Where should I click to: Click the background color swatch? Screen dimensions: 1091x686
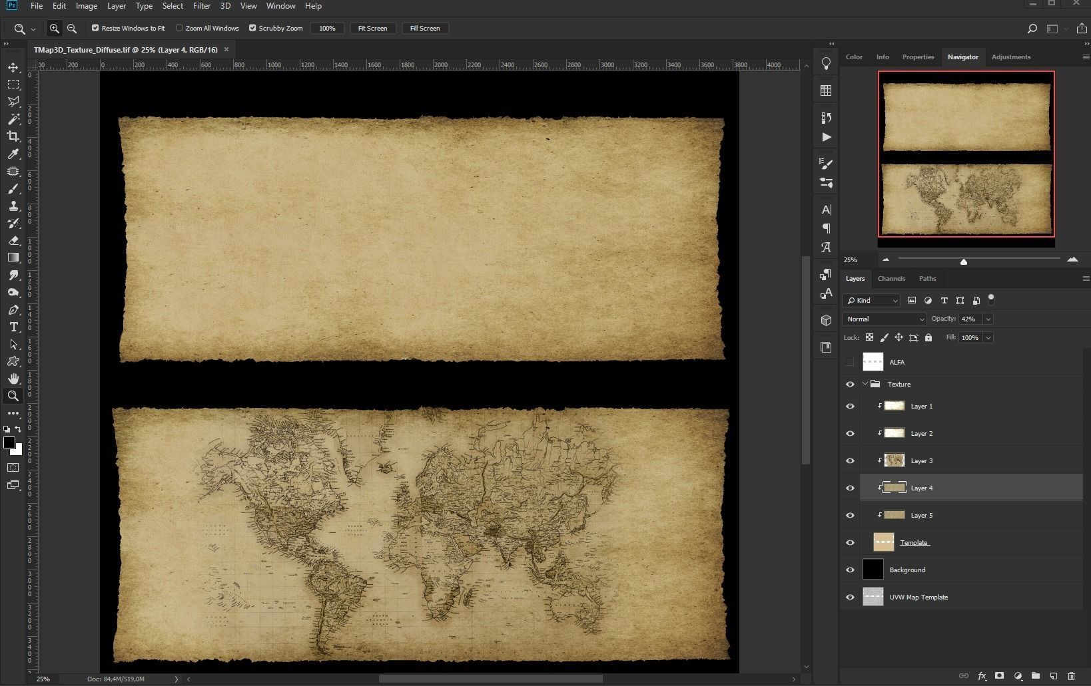point(19,452)
